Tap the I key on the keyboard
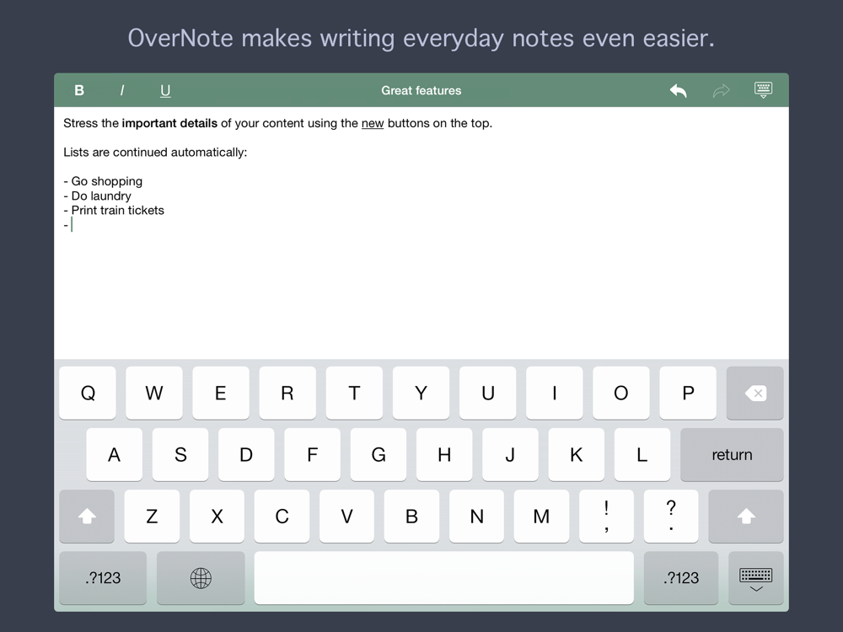Viewport: 843px width, 632px height. point(555,393)
